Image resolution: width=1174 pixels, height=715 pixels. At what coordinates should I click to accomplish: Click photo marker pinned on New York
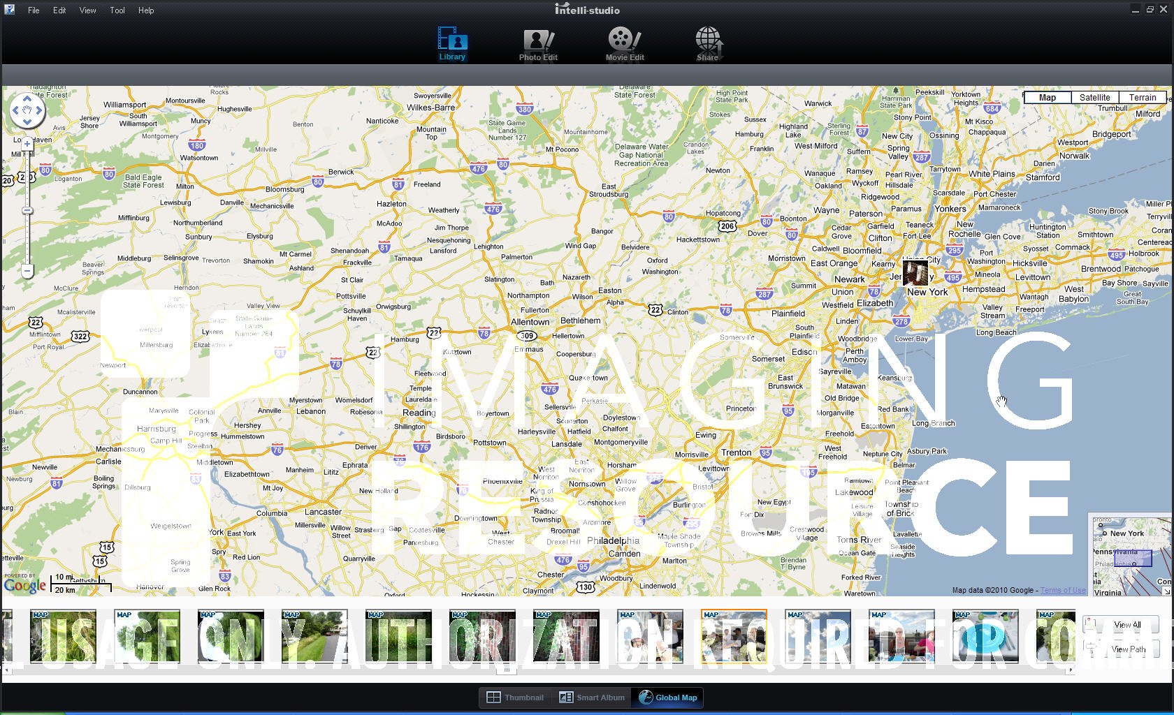coord(915,272)
